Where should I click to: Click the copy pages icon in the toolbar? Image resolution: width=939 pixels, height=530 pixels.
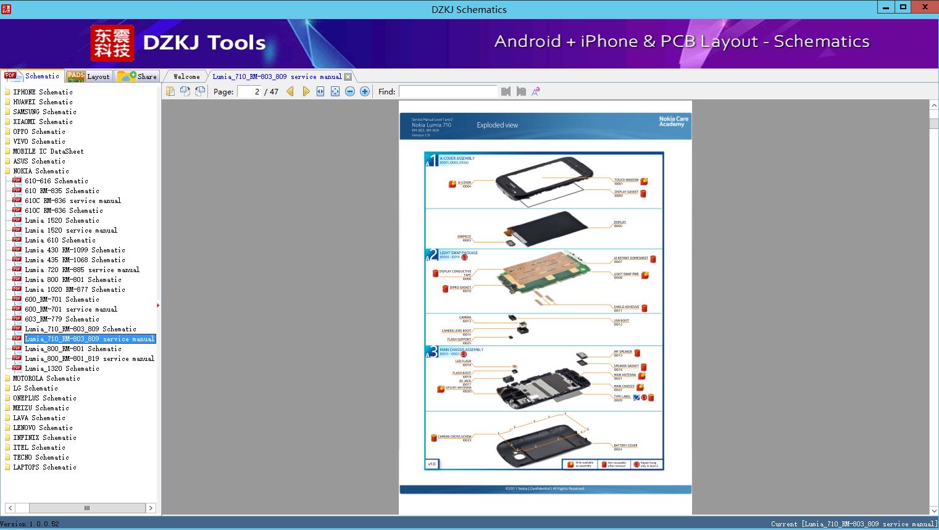click(170, 91)
